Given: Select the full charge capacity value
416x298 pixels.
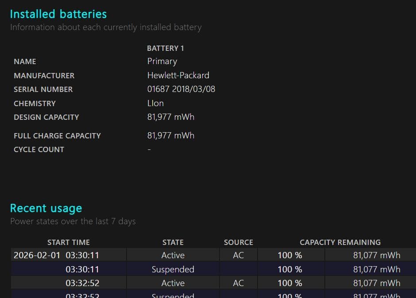Looking at the screenshot, I should [x=170, y=136].
